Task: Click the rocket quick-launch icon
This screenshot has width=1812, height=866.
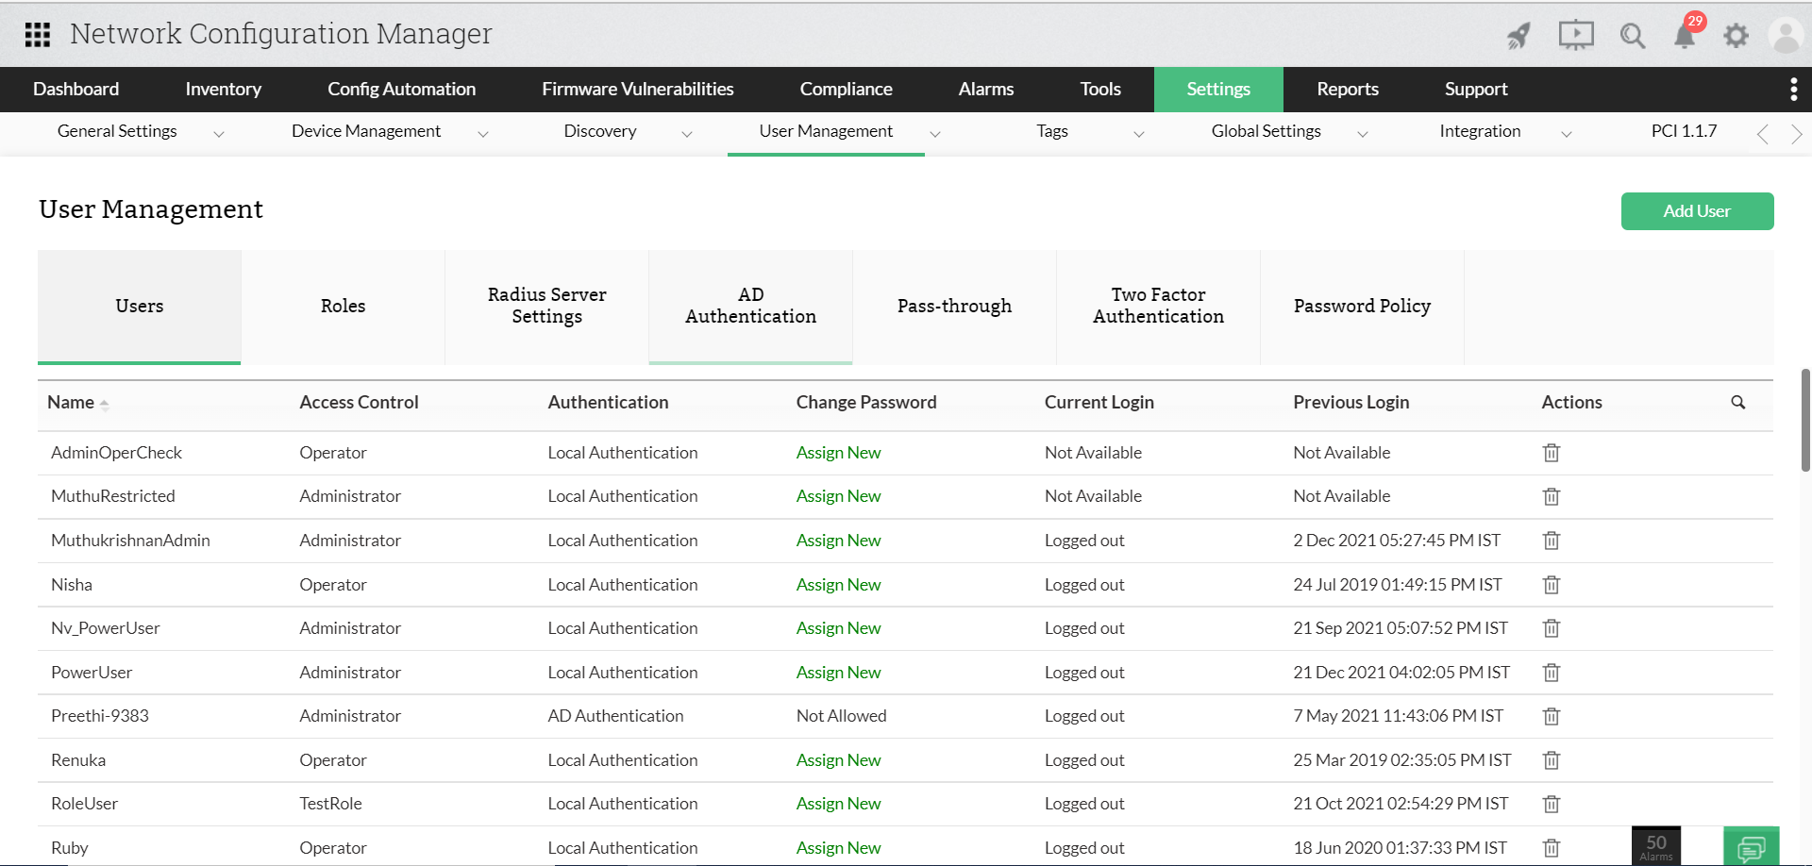Action: pos(1518,36)
